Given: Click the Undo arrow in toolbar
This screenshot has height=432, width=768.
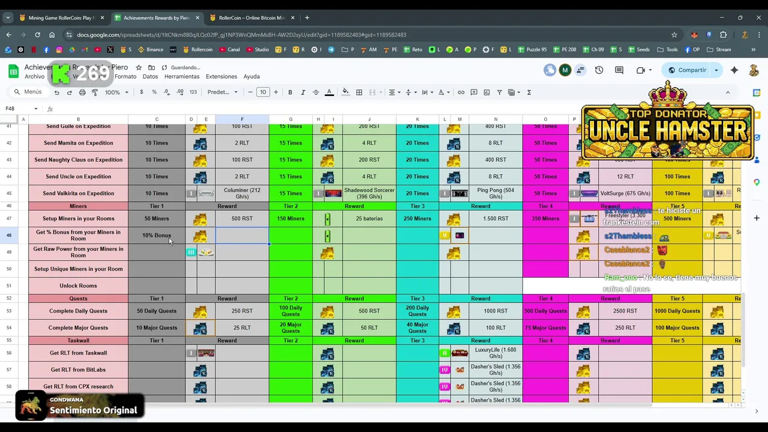Looking at the screenshot, I should [x=56, y=92].
